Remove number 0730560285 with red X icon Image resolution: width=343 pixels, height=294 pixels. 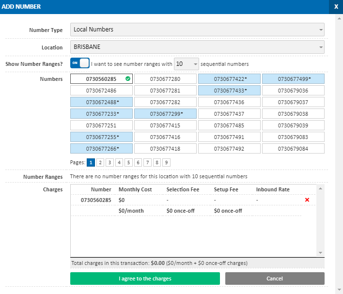click(x=307, y=200)
